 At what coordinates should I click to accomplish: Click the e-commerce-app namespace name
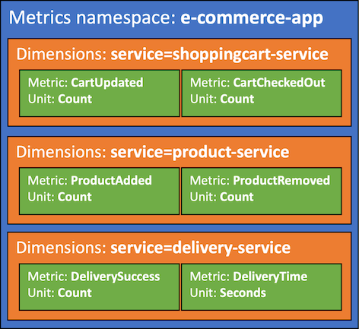coord(252,19)
